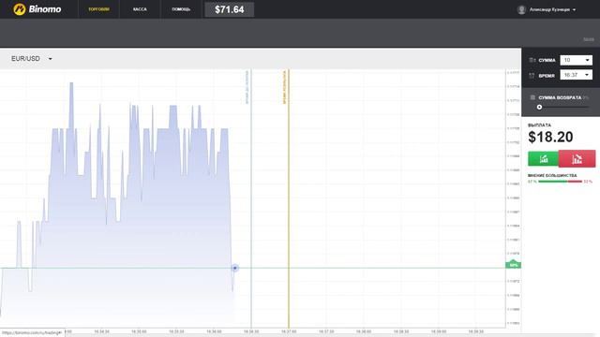Click the current price point on chart
The width and height of the screenshot is (600, 337).
[x=235, y=268]
